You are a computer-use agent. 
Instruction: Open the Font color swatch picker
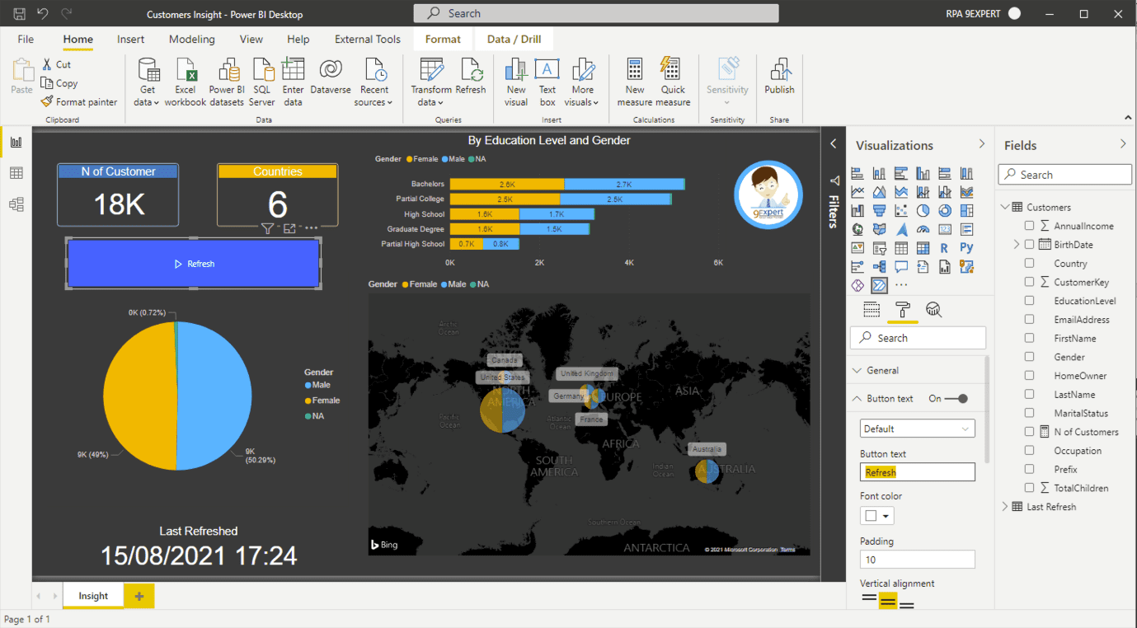click(x=876, y=515)
